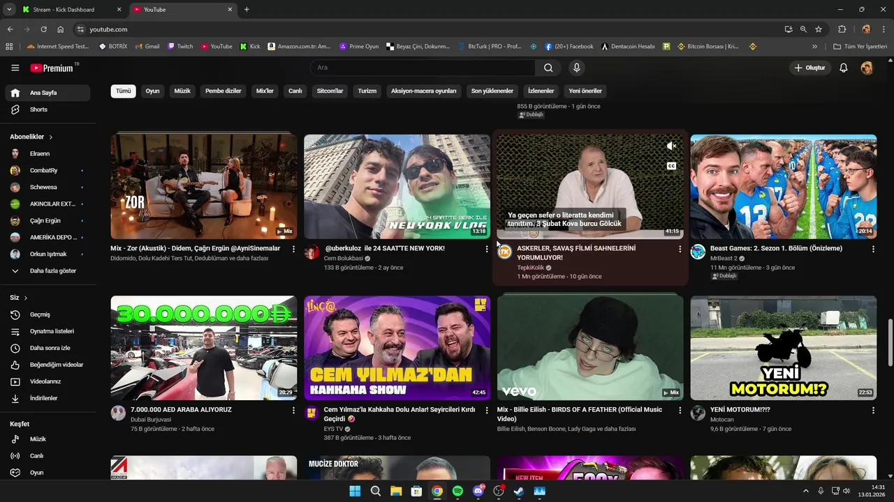
Task: Unmute the preview of Askerler video
Action: (x=671, y=146)
